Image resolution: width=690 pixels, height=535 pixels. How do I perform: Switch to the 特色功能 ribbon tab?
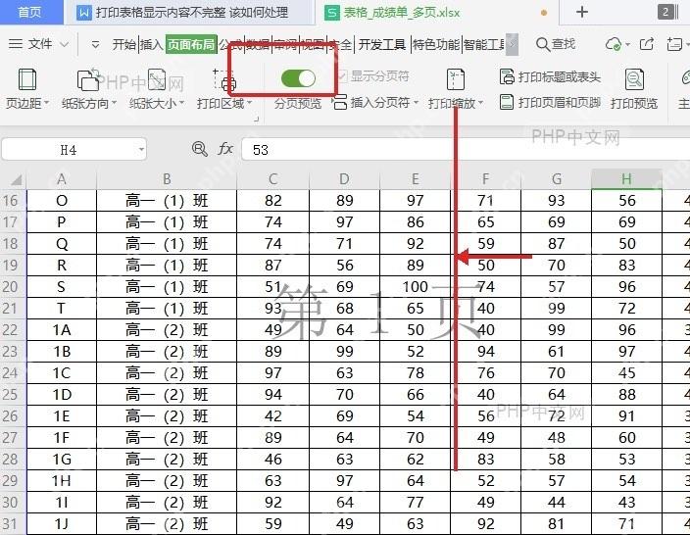(435, 44)
